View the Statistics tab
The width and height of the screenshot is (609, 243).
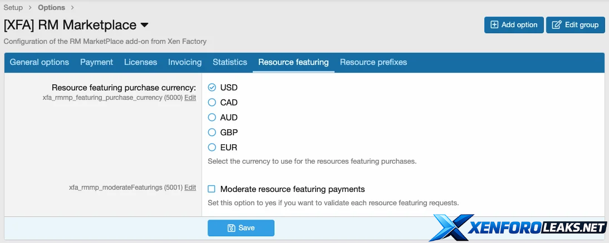click(x=229, y=62)
